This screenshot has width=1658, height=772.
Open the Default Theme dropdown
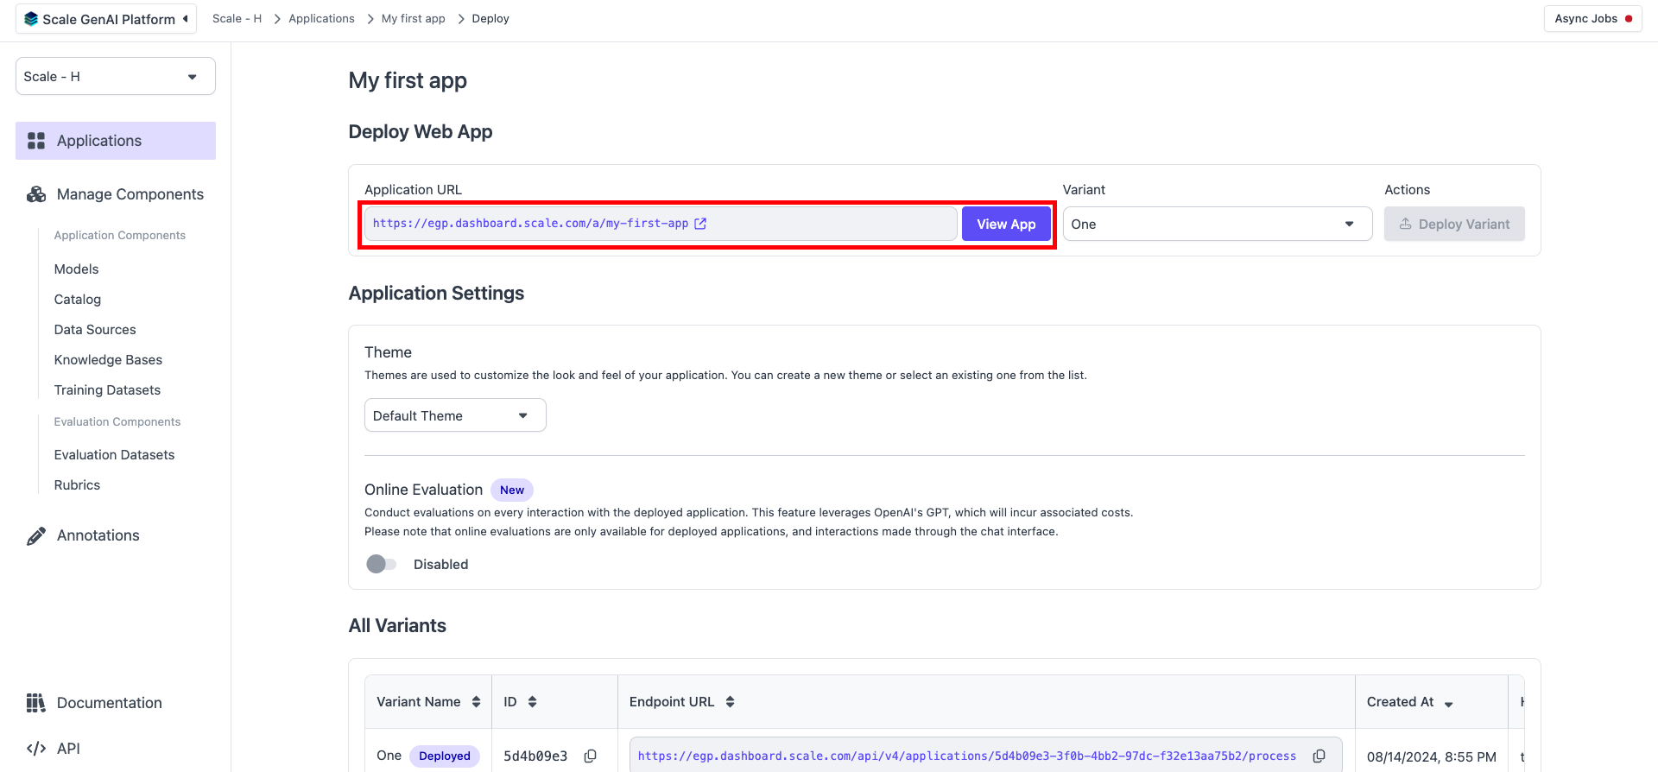click(x=455, y=415)
